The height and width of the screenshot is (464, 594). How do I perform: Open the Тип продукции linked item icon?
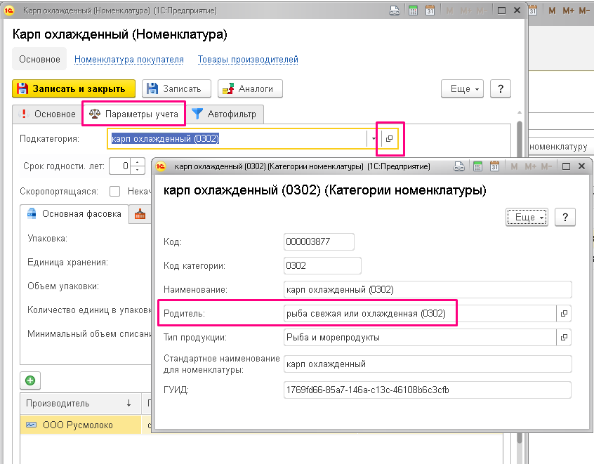coord(564,338)
